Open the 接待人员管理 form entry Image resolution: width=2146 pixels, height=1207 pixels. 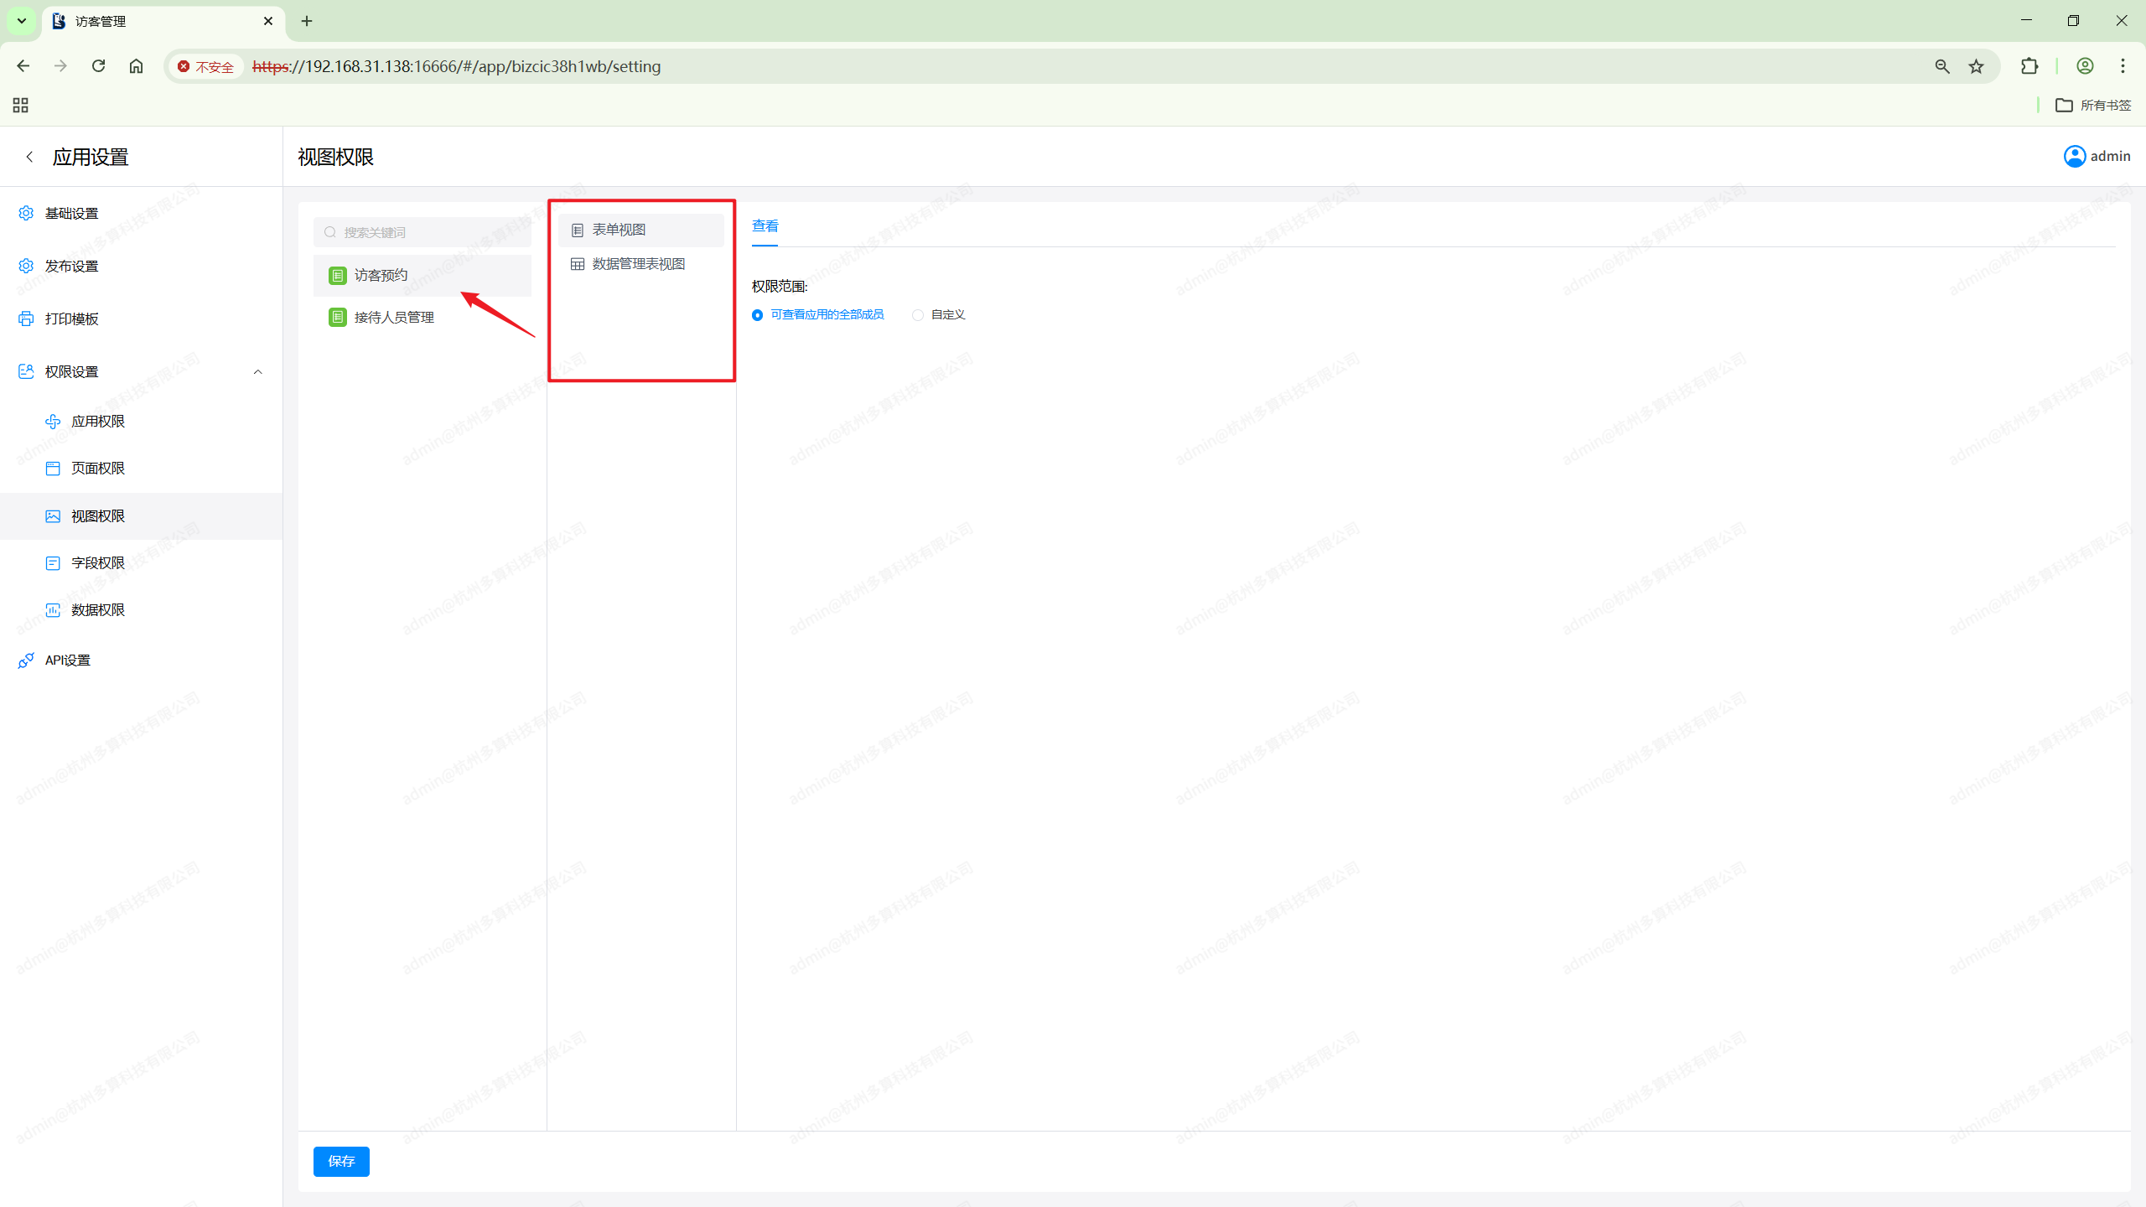[393, 317]
